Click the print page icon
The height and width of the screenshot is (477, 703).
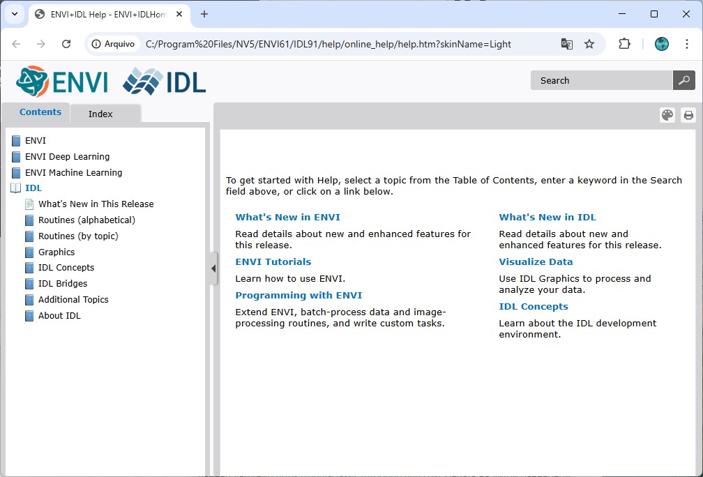click(x=688, y=115)
